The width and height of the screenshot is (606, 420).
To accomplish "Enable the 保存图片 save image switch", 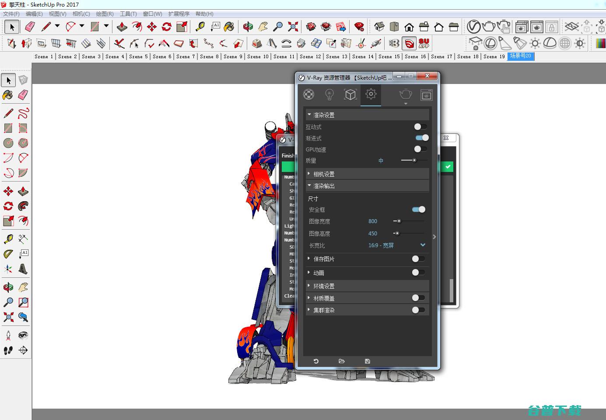I will tap(418, 259).
